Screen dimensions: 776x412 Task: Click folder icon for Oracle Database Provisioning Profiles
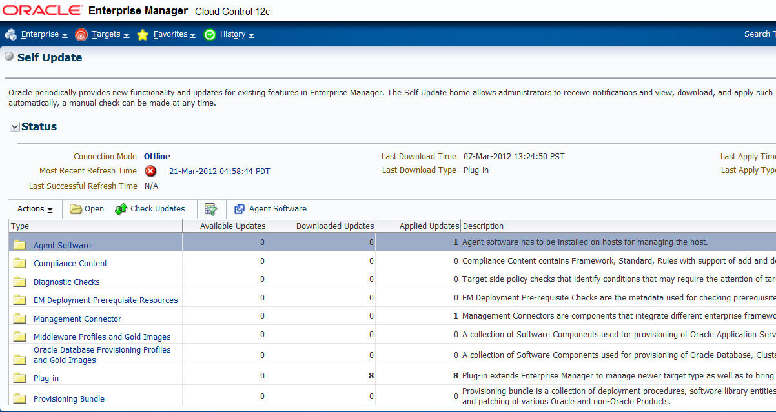(19, 359)
